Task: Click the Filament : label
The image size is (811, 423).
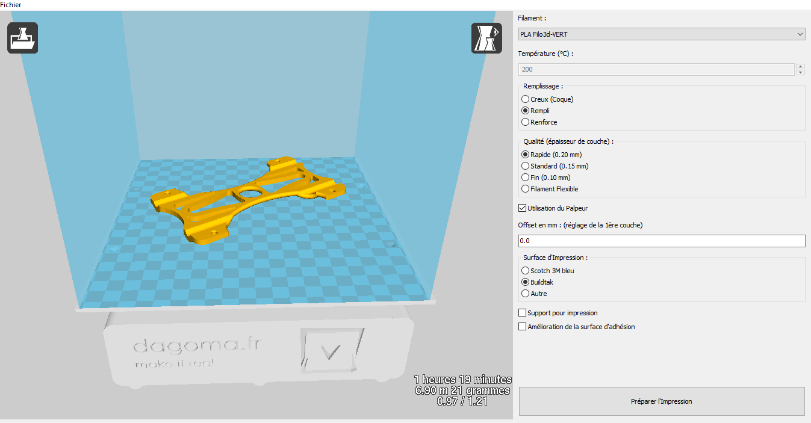Action: click(532, 18)
